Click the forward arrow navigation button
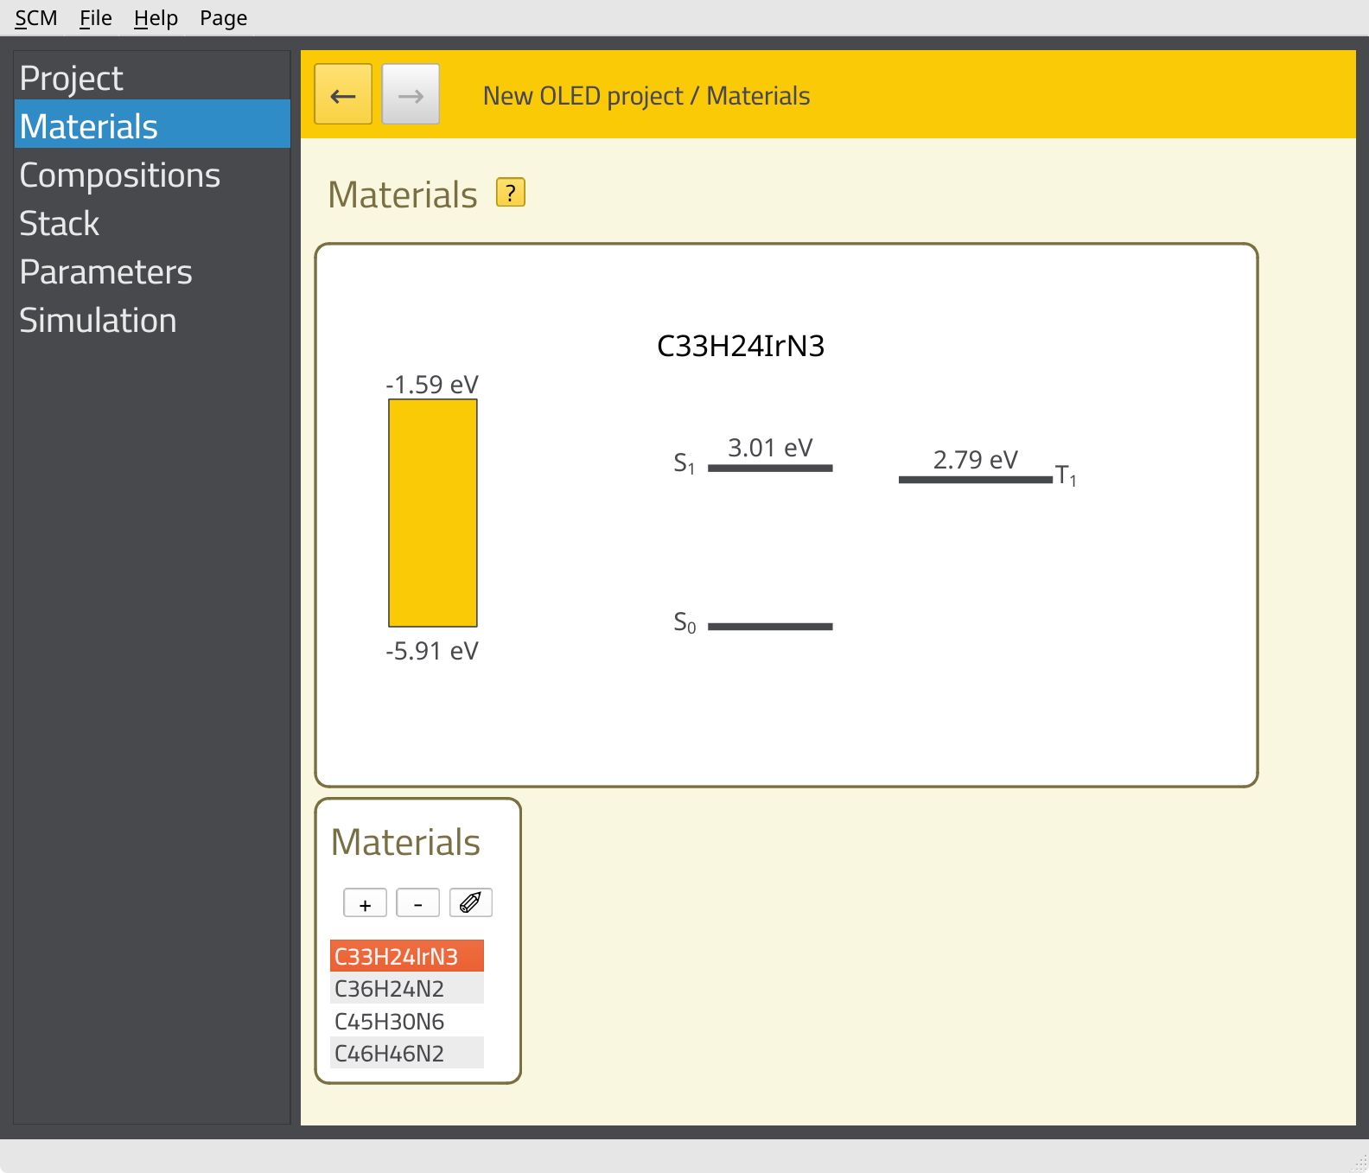Screen dimensions: 1369x1173 [x=411, y=94]
